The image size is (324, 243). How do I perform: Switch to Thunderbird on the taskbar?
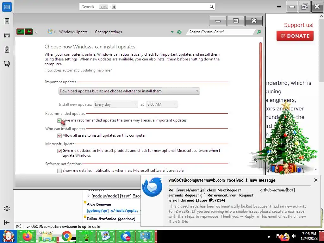point(125,236)
